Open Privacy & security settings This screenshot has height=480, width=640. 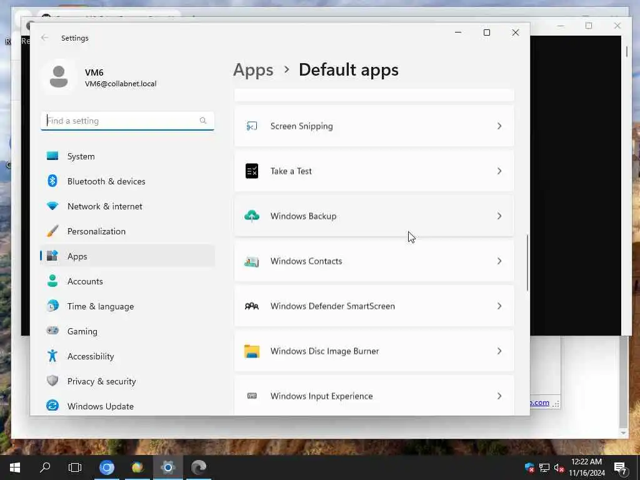coord(127,381)
